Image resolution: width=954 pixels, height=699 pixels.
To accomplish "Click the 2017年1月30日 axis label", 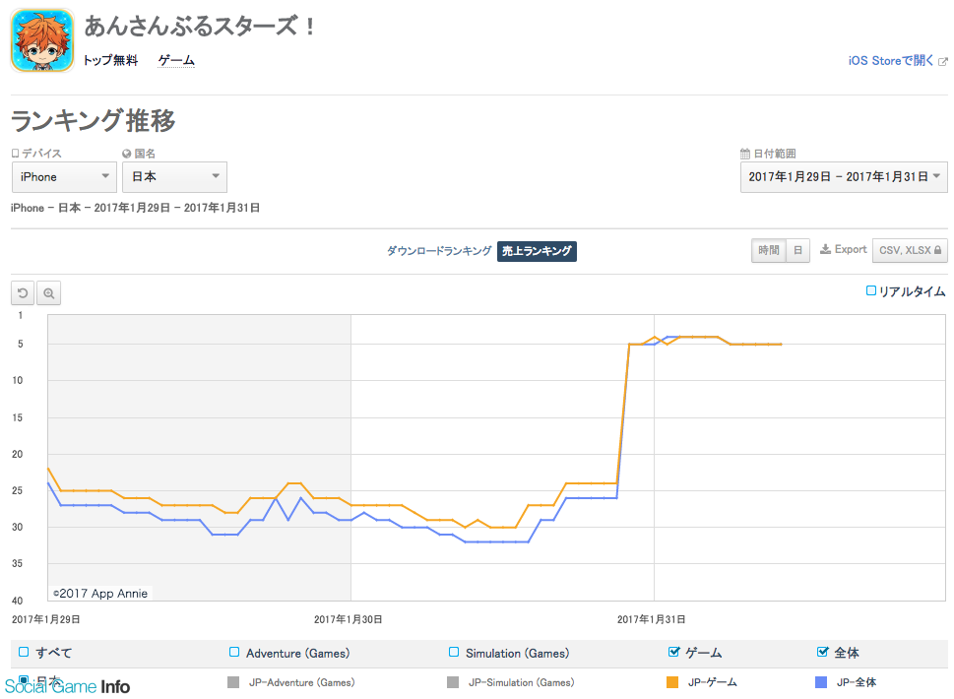I will coord(348,619).
